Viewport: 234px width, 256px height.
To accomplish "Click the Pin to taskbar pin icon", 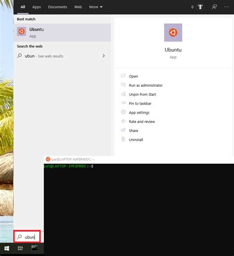I will point(123,103).
